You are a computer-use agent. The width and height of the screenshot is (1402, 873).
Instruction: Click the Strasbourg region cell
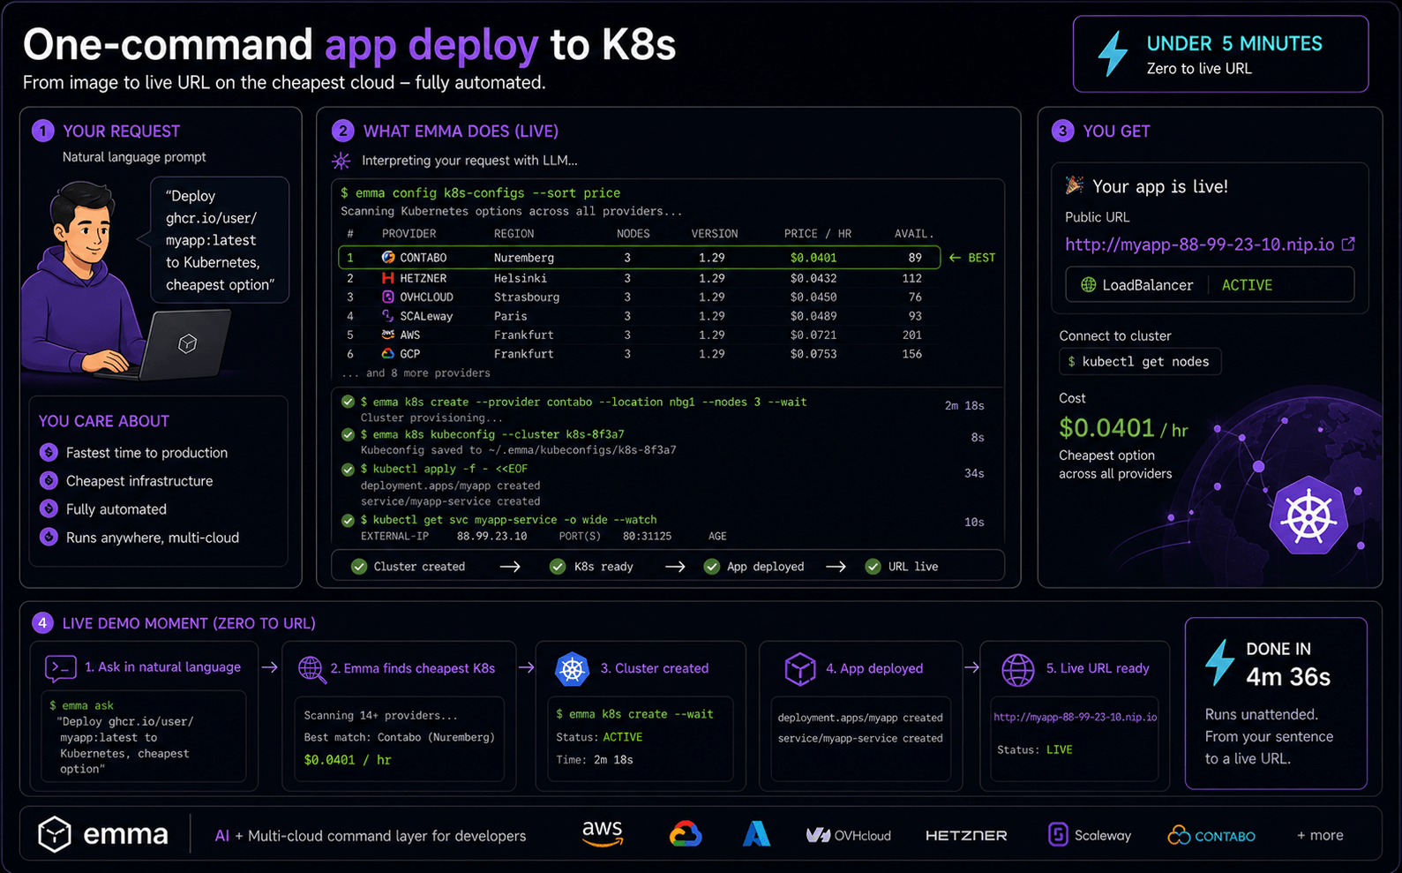click(527, 297)
